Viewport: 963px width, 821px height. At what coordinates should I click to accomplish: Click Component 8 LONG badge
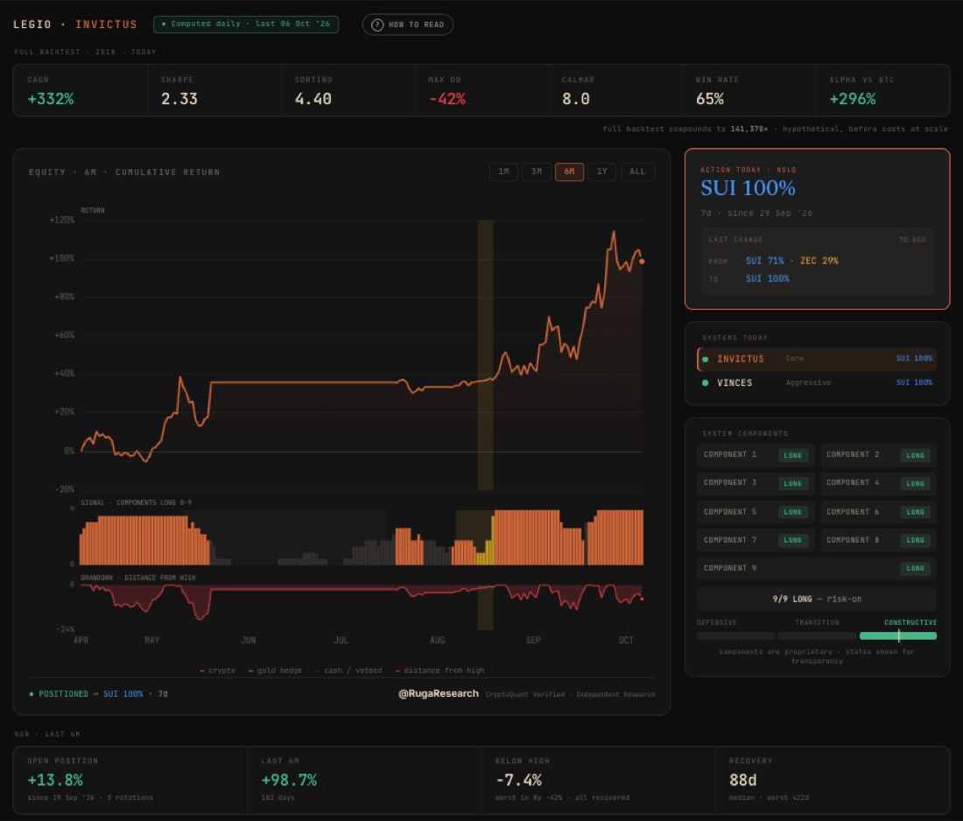coord(915,540)
